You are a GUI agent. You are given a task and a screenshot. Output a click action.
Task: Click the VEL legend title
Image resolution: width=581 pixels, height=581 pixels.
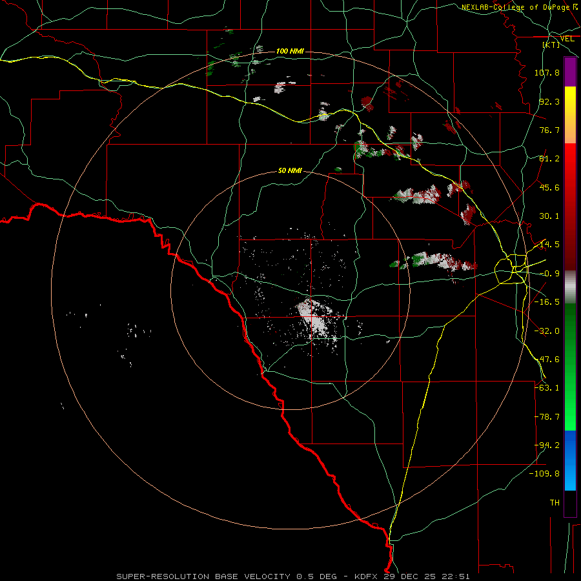567,39
